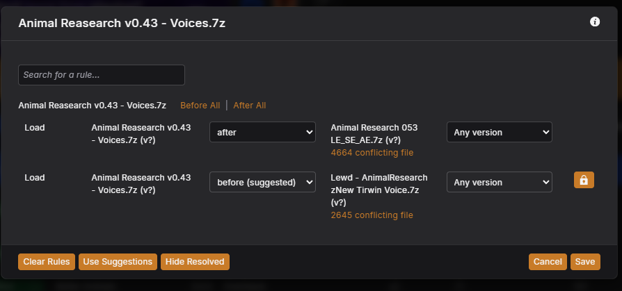Click the info icon in dialog header
Image resolution: width=622 pixels, height=291 pixels.
tap(595, 22)
